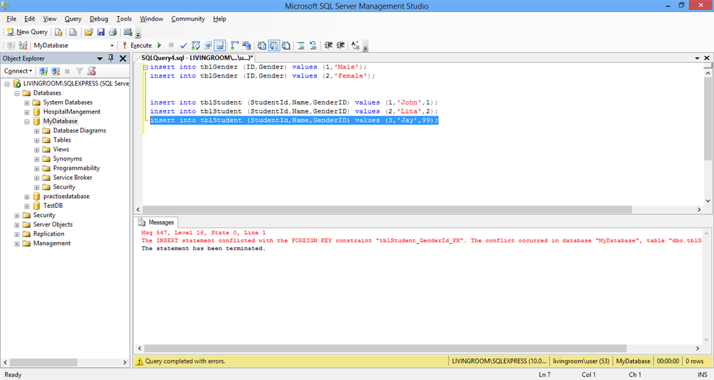Click the Save file toolbar icon
Screen dimensions: 714x380
point(100,32)
